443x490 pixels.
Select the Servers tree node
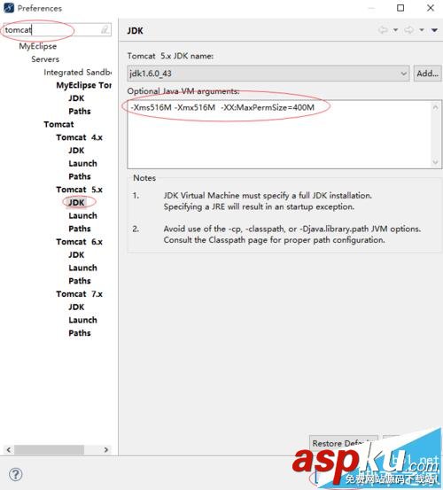(x=45, y=59)
